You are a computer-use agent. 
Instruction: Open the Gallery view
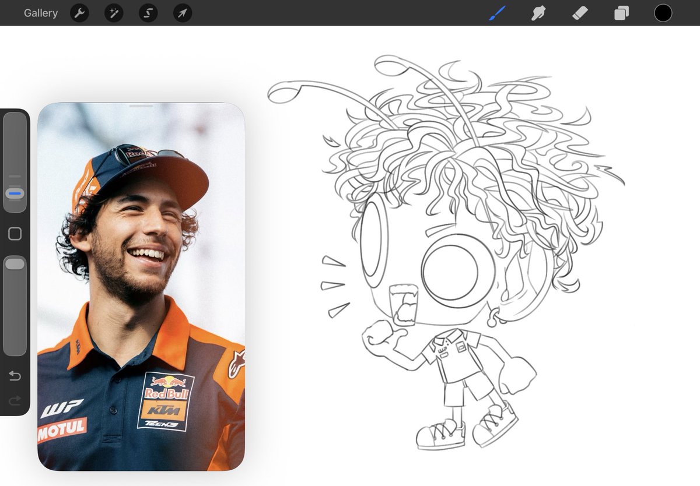pos(41,13)
